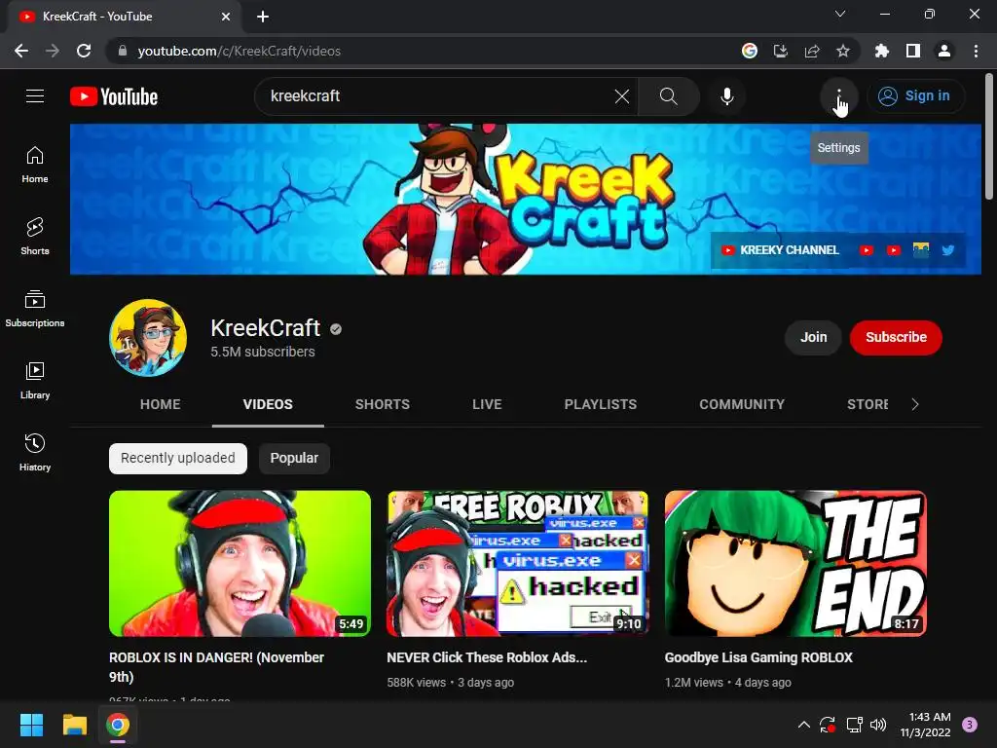Click the volume speaker tray icon
This screenshot has width=997, height=748.
tap(878, 725)
